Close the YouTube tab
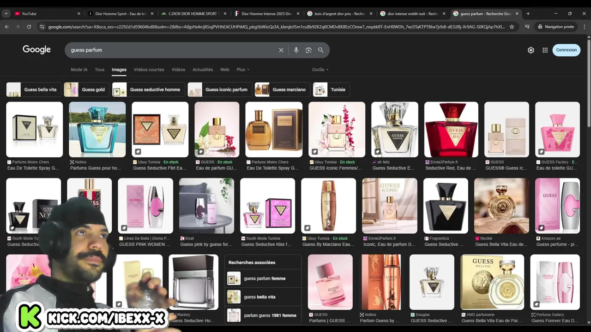591x332 pixels. 79,13
